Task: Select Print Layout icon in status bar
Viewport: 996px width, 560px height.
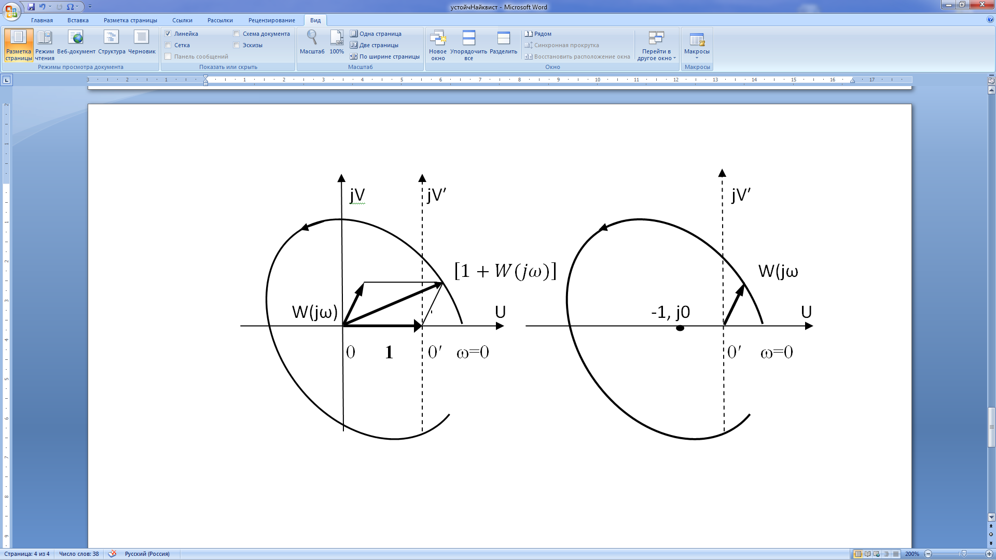Action: (x=858, y=554)
